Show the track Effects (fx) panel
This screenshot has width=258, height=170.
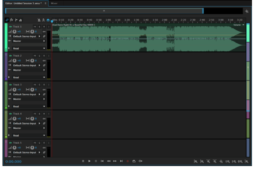point(11,20)
